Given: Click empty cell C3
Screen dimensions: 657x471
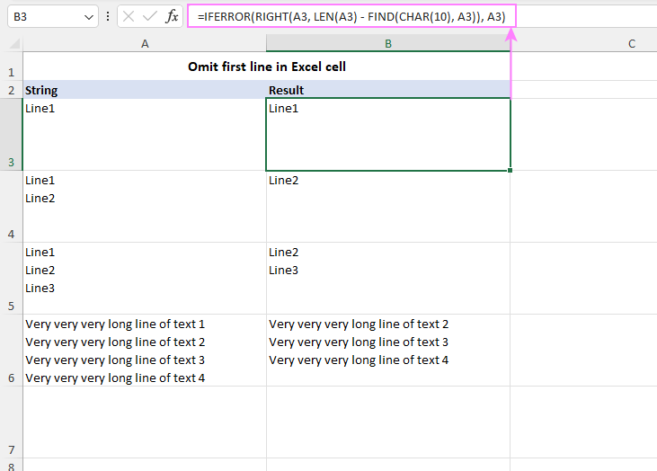Looking at the screenshot, I should pyautogui.click(x=583, y=135).
